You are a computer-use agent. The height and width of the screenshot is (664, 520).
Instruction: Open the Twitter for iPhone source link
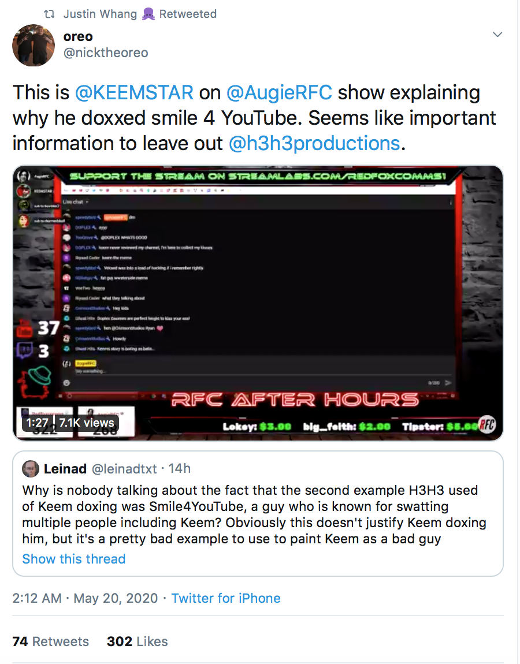226,598
